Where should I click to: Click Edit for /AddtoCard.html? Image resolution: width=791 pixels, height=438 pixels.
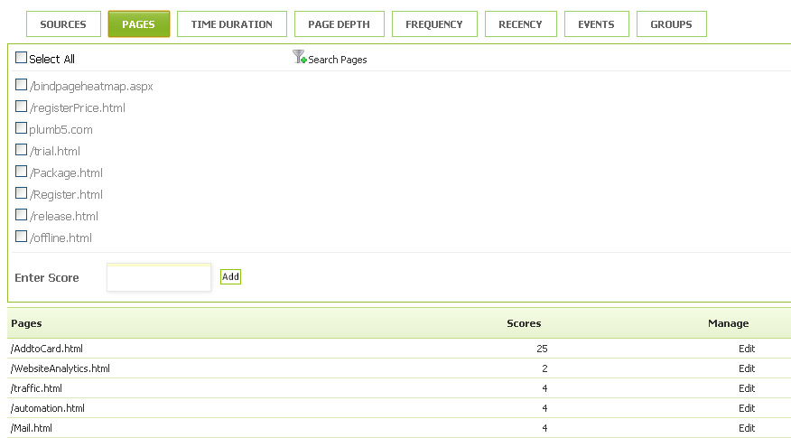(747, 349)
